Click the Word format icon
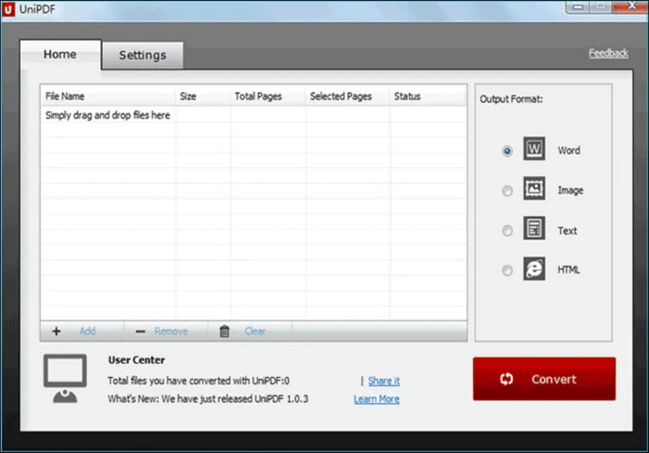Image resolution: width=649 pixels, height=453 pixels. tap(534, 148)
